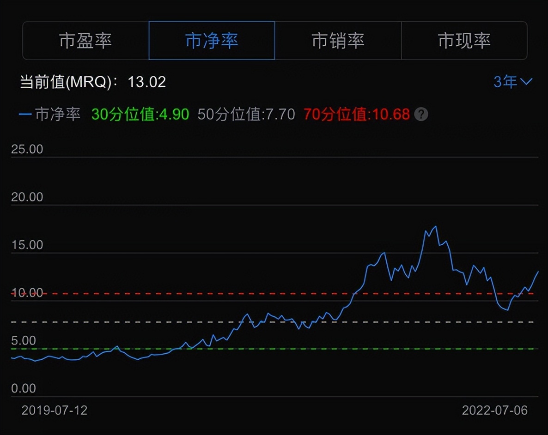Click the 当前值(MRQ) 13.02 text
Screen dimensions: 548x435
92,82
